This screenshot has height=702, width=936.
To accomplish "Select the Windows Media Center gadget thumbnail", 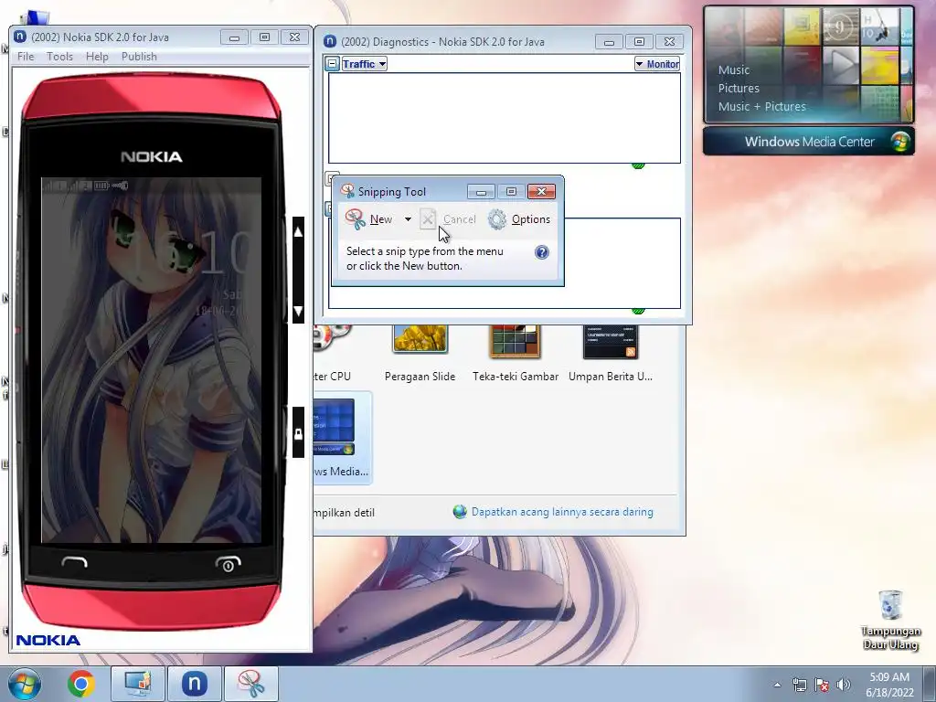I will [x=333, y=428].
